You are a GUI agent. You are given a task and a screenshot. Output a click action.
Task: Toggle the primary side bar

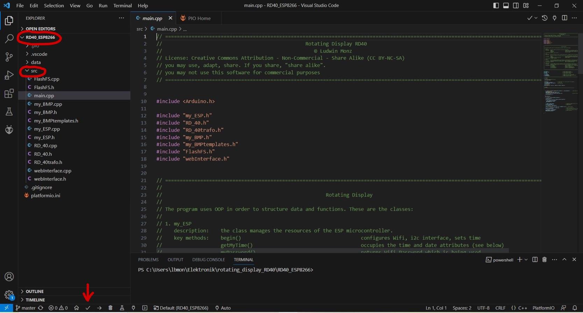(496, 6)
